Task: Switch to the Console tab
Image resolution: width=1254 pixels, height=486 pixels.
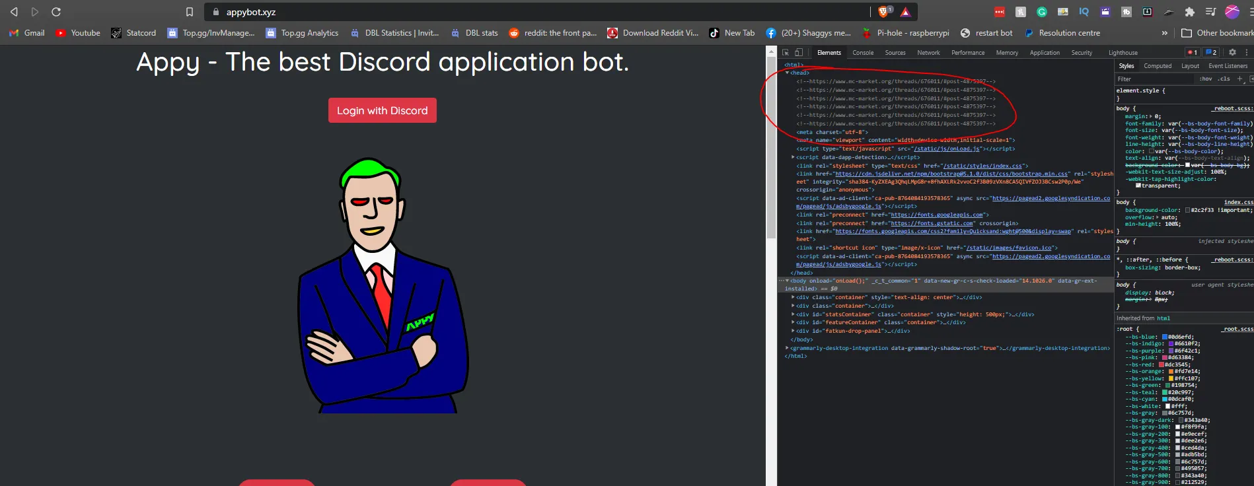Action: pyautogui.click(x=863, y=53)
